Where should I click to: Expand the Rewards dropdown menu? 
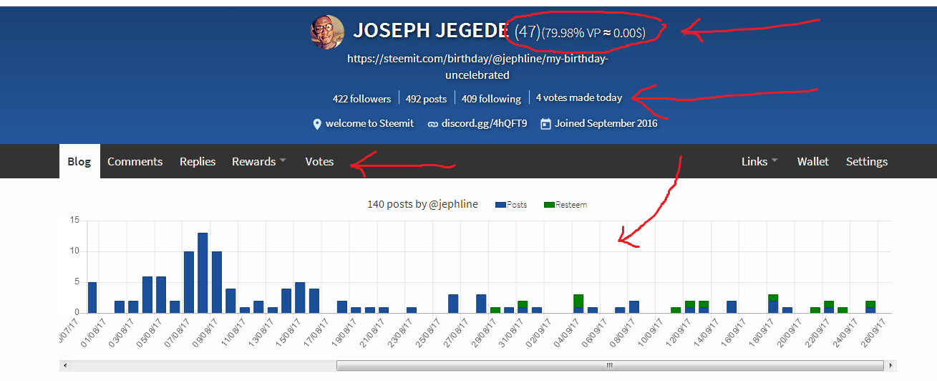(259, 161)
